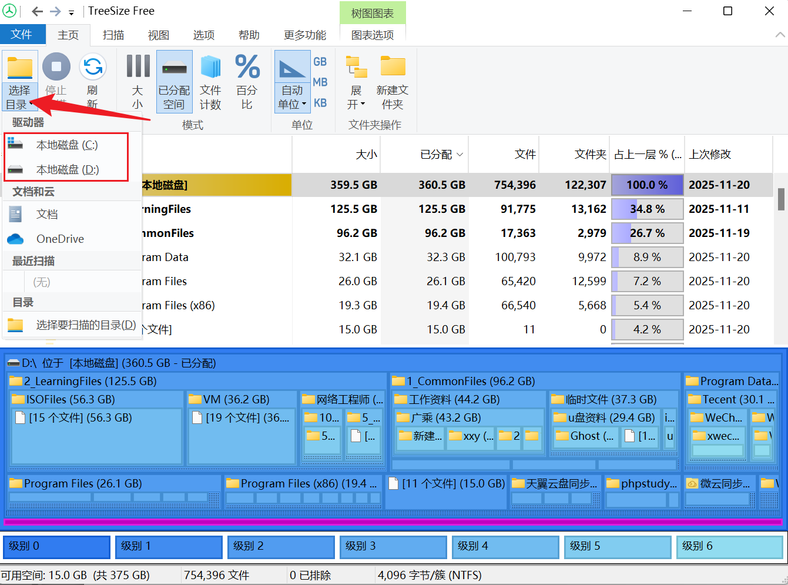
Task: Click the Level 6 color swatch
Action: click(x=729, y=546)
